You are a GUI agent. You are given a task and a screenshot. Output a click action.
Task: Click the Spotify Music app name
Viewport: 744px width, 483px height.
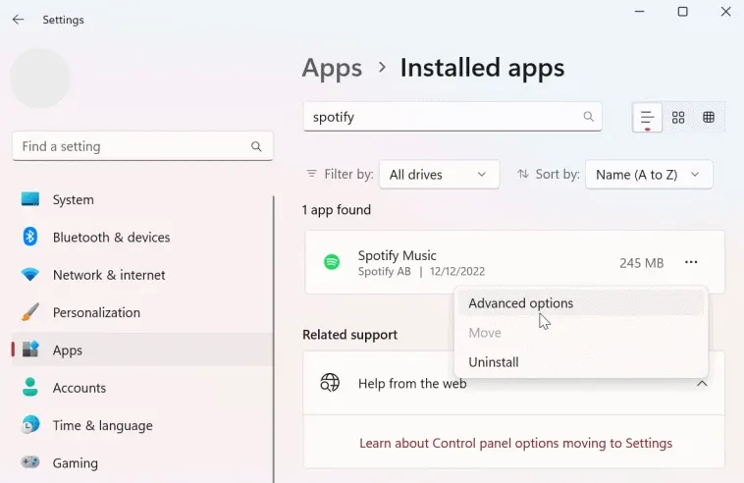tap(398, 255)
